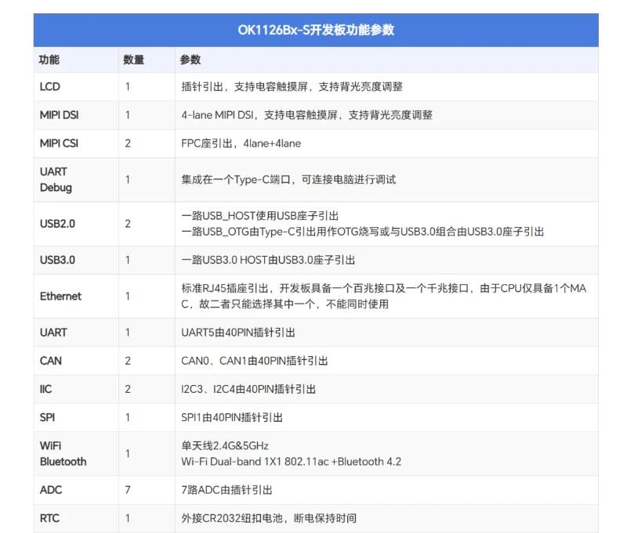Screen dimensions: 627x533
Task: Select the 功能 column header
Action: [x=49, y=60]
